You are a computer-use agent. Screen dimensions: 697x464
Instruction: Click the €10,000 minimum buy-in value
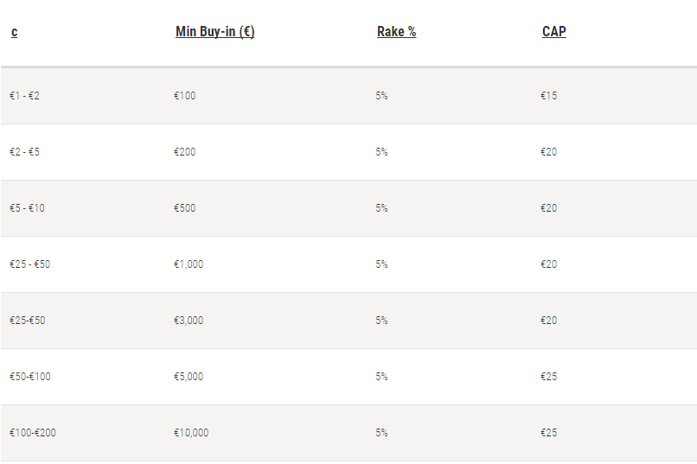coord(191,433)
